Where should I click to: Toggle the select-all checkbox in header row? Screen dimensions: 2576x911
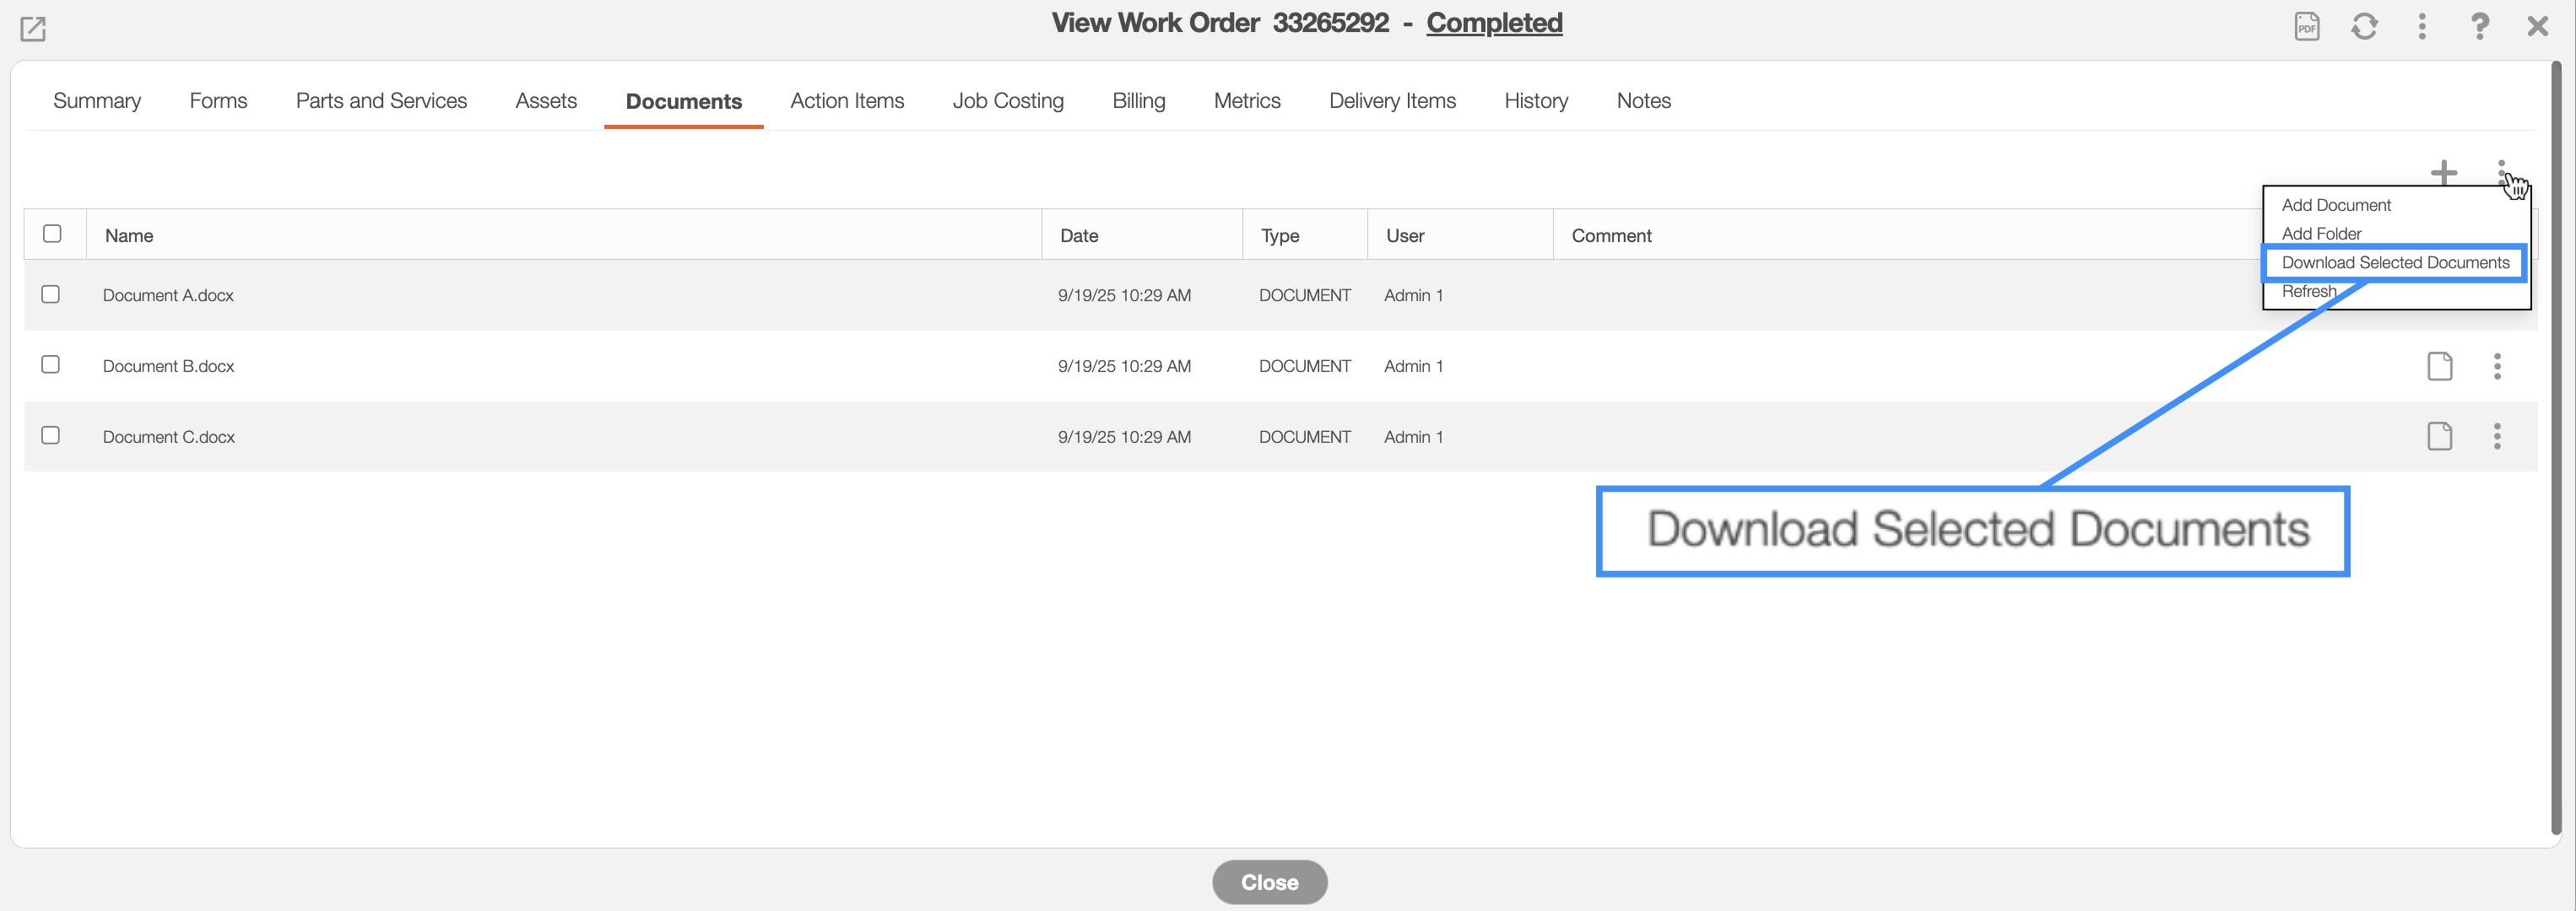(x=52, y=234)
